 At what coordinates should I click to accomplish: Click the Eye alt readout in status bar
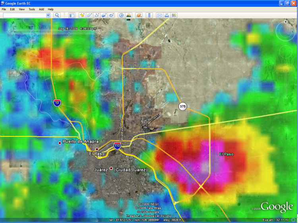276,220
